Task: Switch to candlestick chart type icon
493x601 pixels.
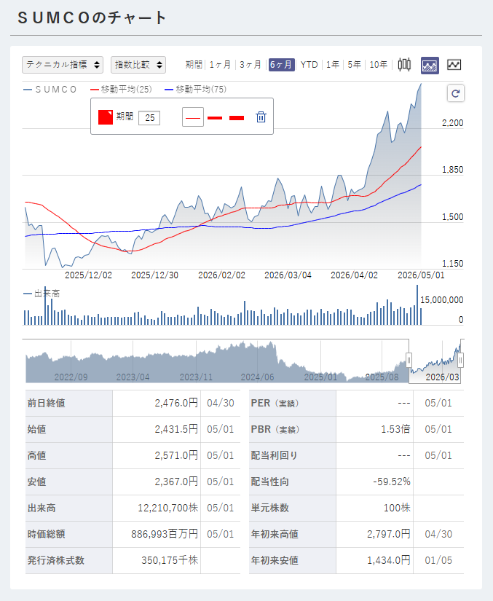Action: (x=404, y=65)
